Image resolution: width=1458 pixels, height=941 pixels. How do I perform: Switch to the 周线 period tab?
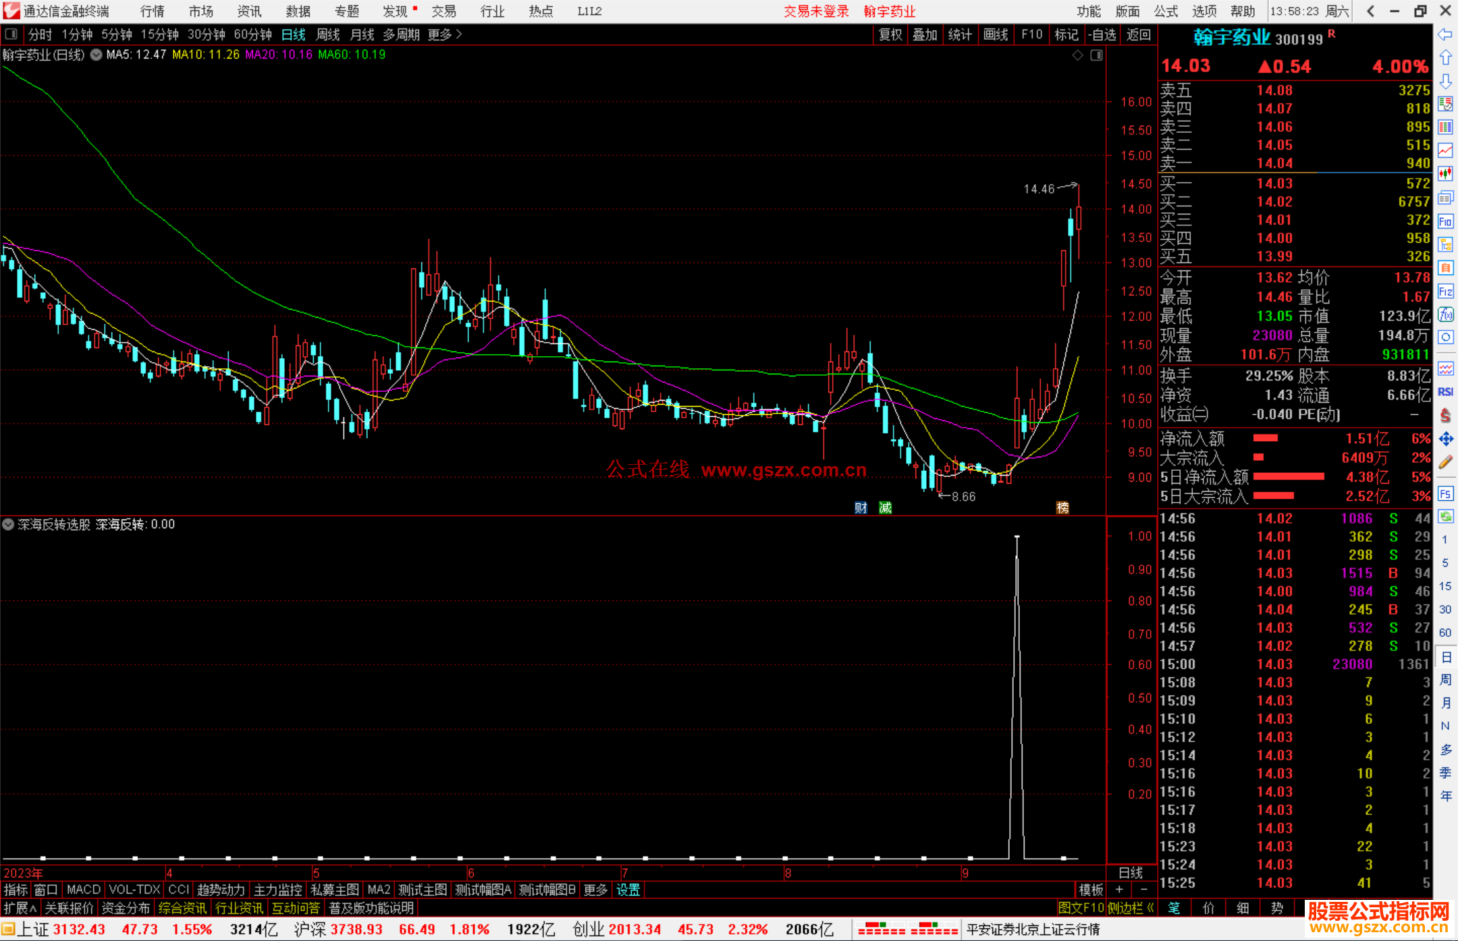pos(328,34)
